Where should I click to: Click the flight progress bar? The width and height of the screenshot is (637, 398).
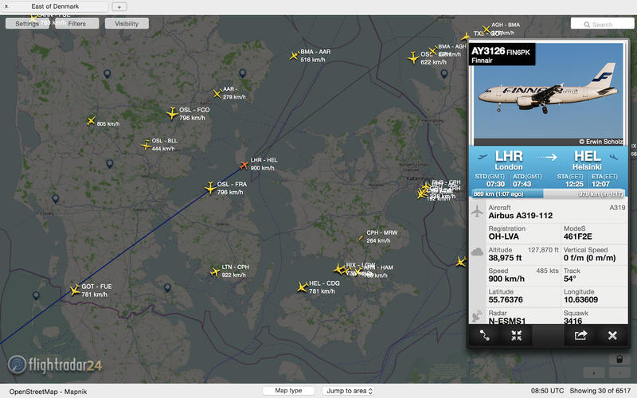[x=548, y=194]
